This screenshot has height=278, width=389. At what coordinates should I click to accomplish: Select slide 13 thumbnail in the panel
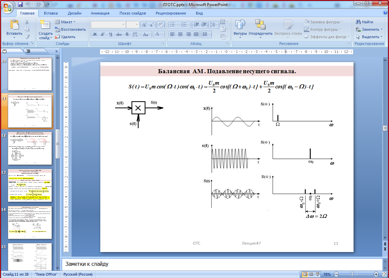pos(30,185)
